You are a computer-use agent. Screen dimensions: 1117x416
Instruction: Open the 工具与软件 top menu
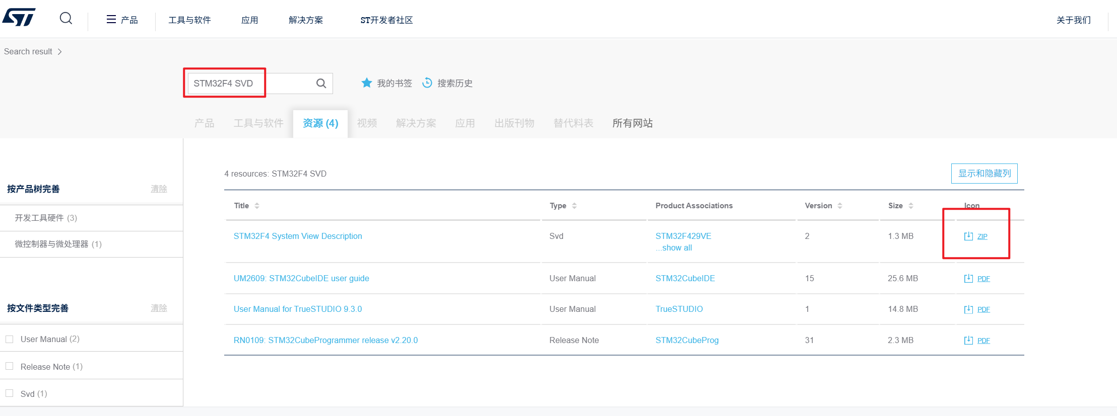[x=189, y=20]
